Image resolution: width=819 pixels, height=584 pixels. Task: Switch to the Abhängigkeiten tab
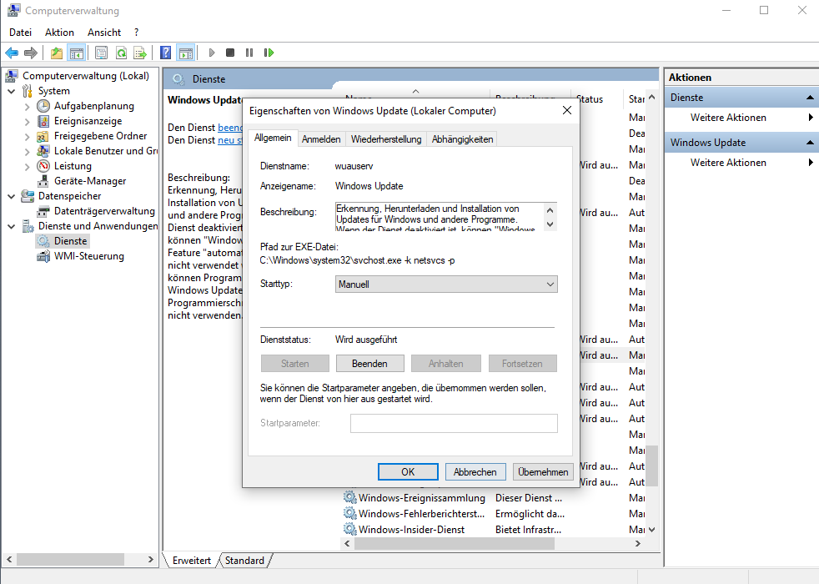pos(462,139)
